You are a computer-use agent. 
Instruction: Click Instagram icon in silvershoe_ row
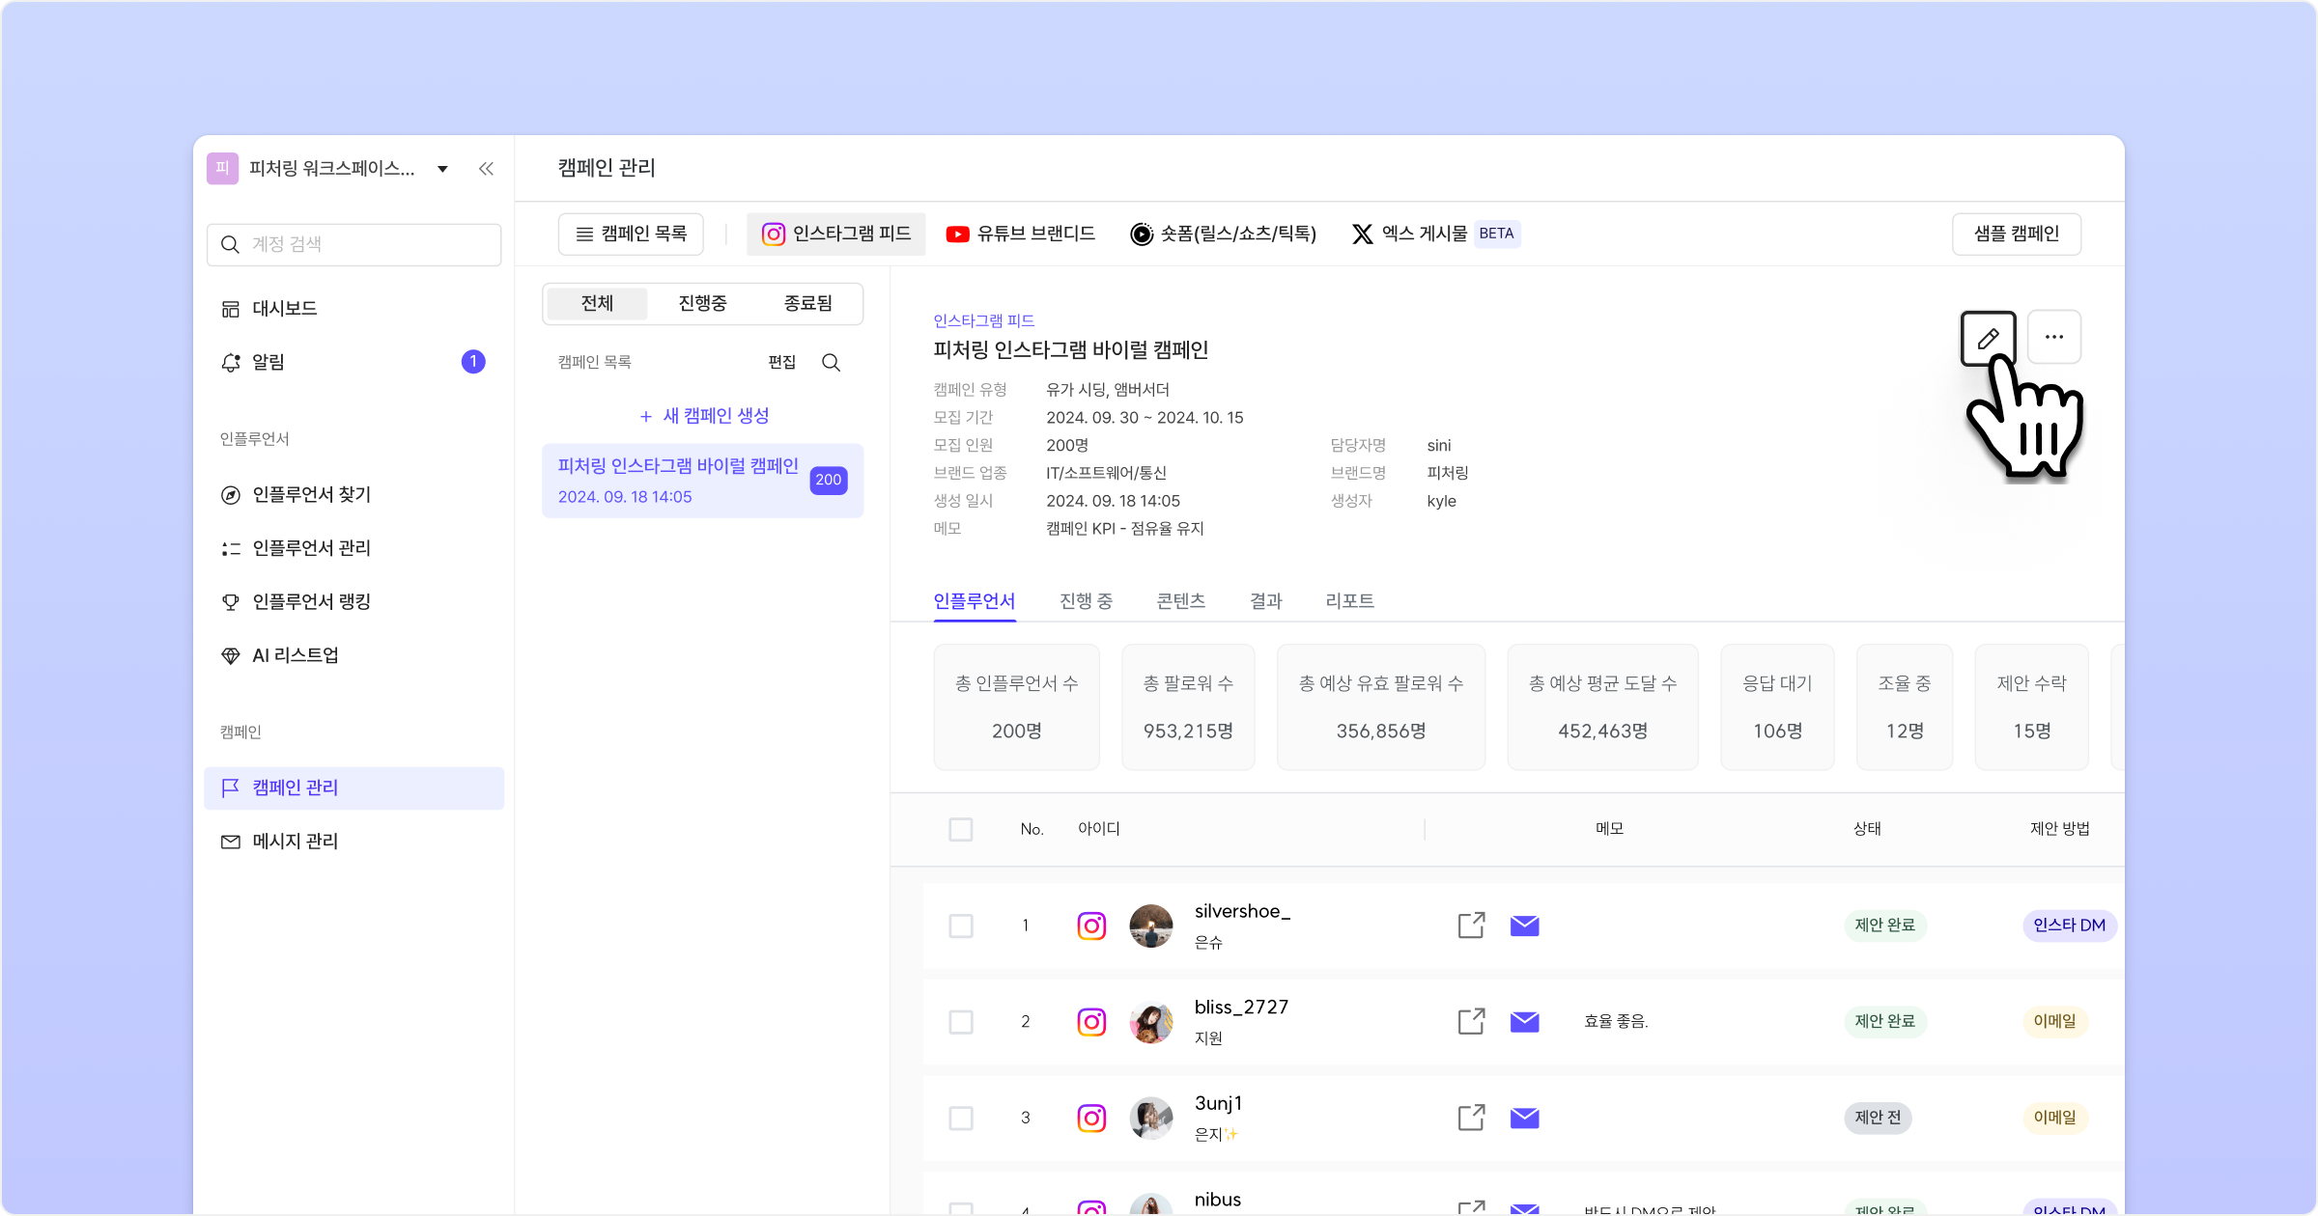tap(1091, 926)
